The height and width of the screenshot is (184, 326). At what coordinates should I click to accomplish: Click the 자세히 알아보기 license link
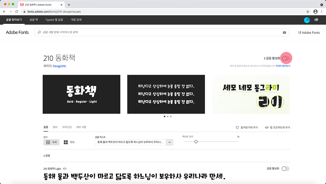[283, 66]
